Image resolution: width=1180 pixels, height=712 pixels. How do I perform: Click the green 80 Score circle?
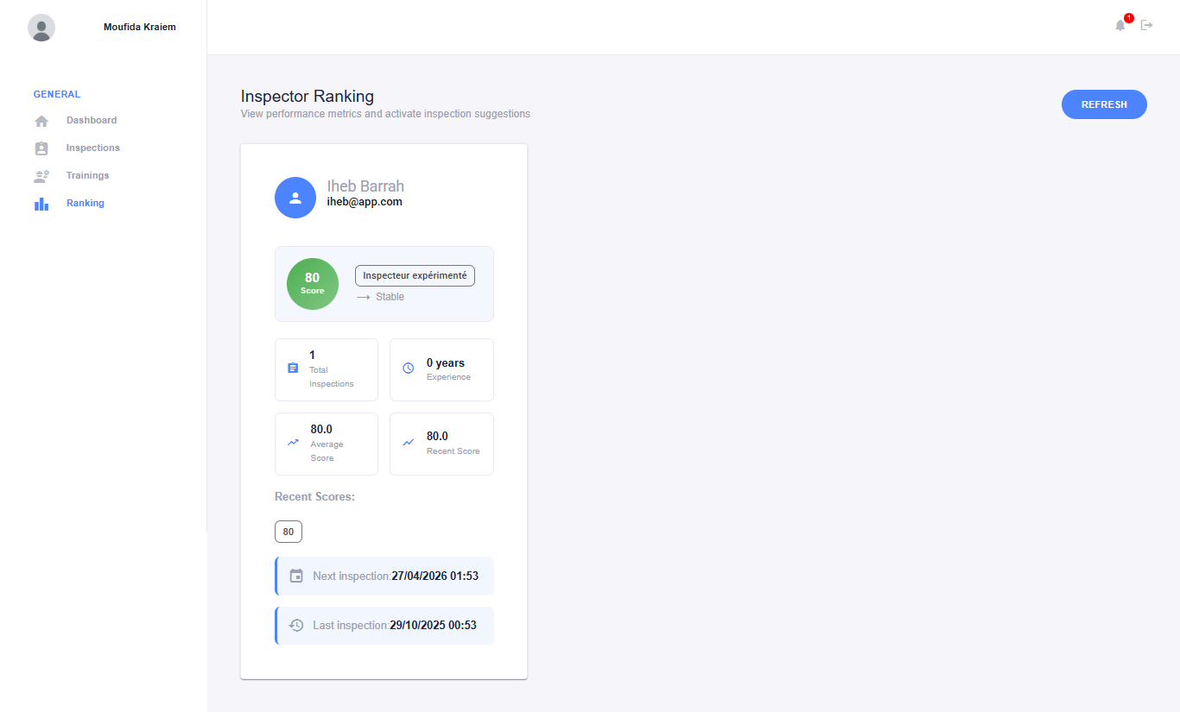tap(313, 284)
